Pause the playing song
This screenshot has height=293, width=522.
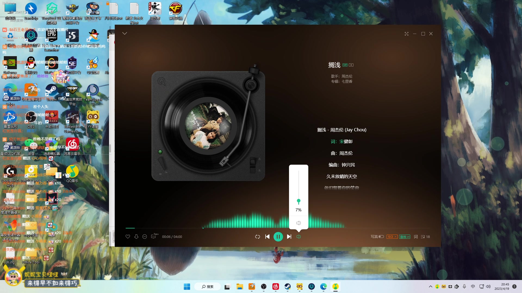tap(278, 237)
